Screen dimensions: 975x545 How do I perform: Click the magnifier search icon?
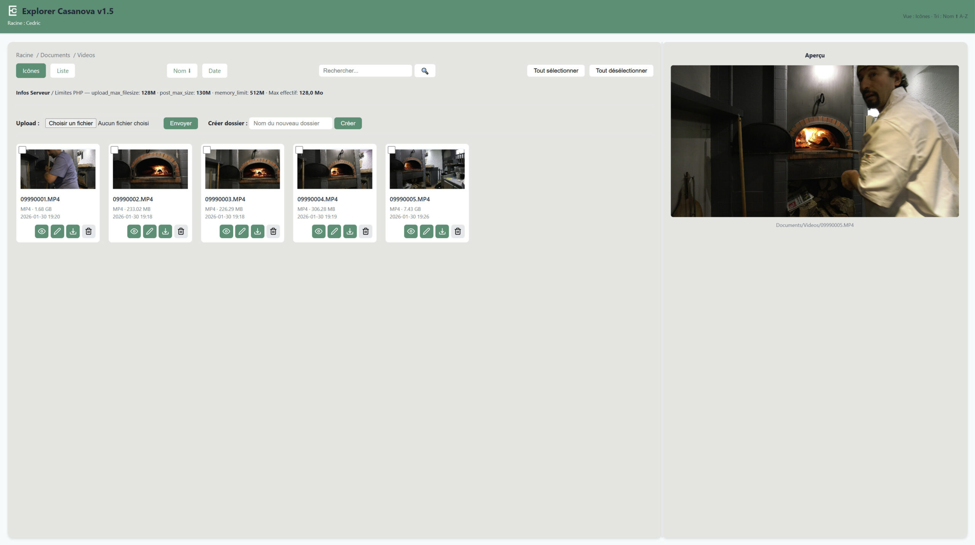[425, 71]
